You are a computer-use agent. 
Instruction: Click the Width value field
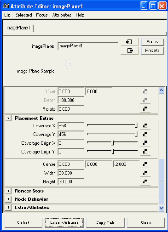(x=71, y=173)
